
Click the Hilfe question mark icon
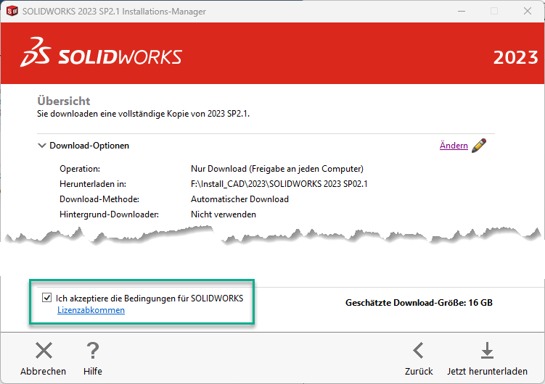pyautogui.click(x=92, y=351)
